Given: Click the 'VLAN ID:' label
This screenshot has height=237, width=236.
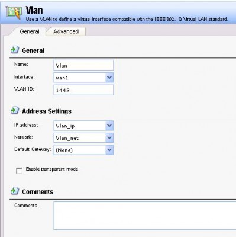Looking at the screenshot, I should 24,89.
